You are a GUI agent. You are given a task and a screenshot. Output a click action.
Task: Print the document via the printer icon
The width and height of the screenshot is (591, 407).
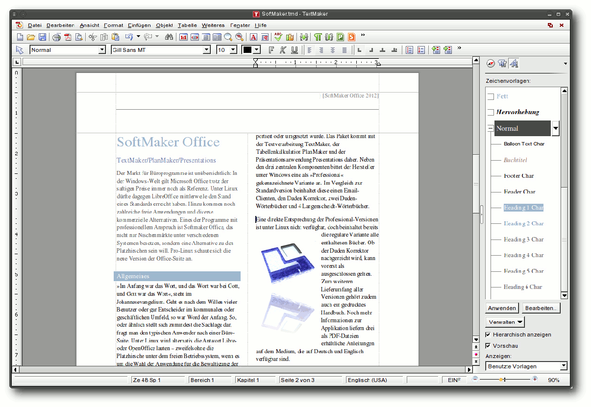pos(57,37)
